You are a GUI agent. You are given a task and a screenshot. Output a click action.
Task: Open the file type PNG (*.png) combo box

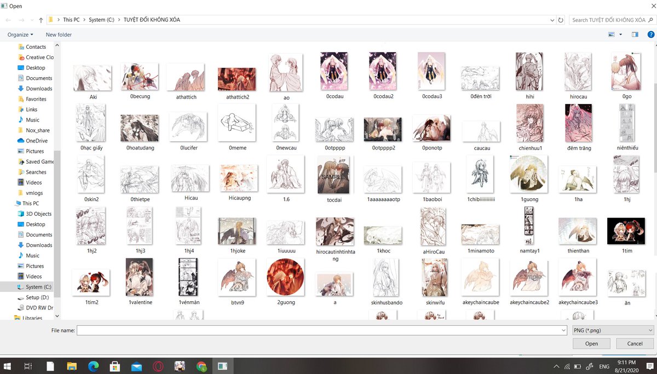613,330
